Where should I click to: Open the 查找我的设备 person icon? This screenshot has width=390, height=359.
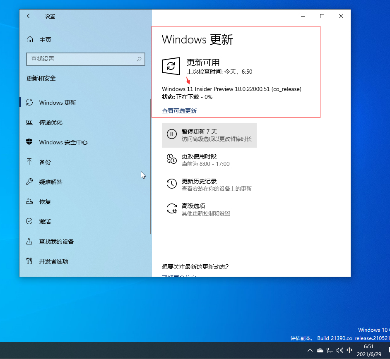pos(29,241)
